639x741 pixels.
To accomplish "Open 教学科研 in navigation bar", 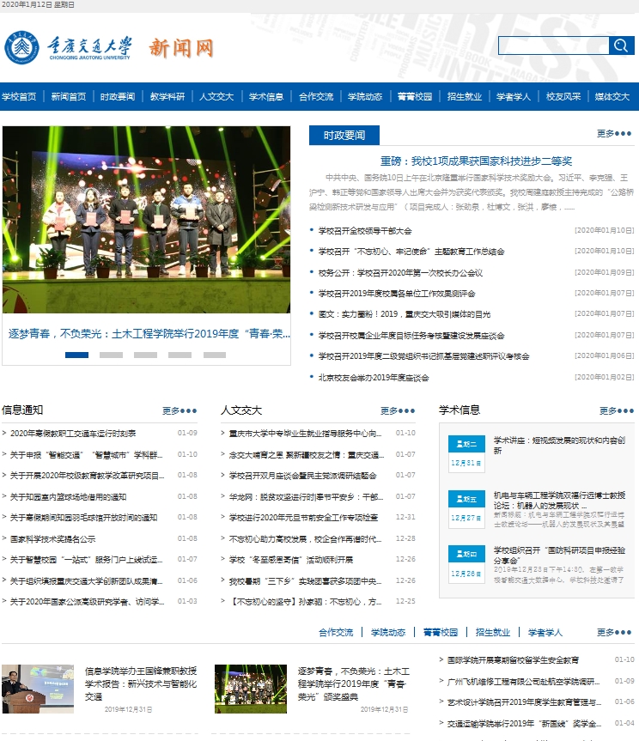I will pos(167,96).
